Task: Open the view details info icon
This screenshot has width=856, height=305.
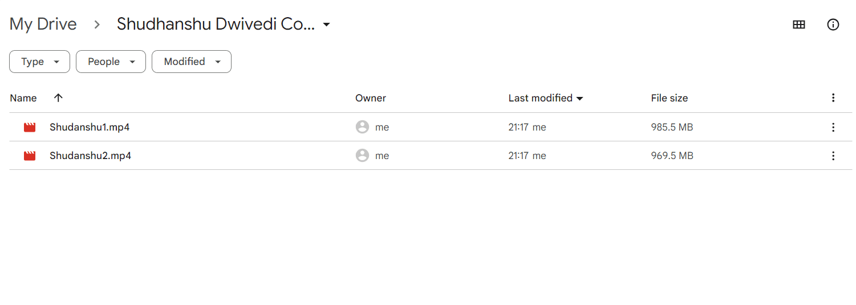Action: click(833, 25)
